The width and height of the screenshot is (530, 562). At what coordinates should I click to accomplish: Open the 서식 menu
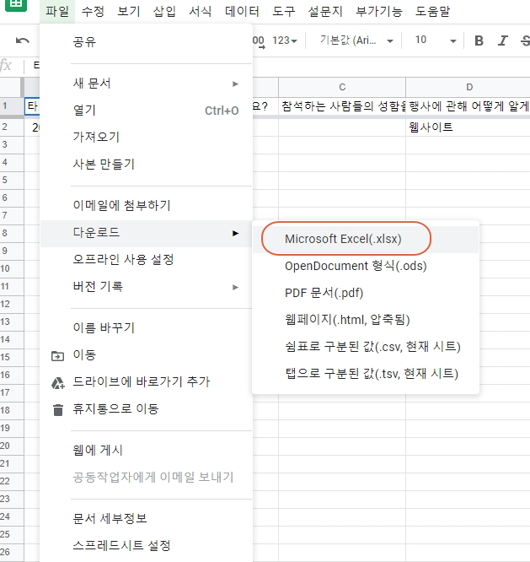tap(201, 12)
